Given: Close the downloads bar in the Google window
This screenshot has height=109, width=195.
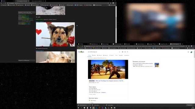Looking at the screenshot, I should (194, 105).
